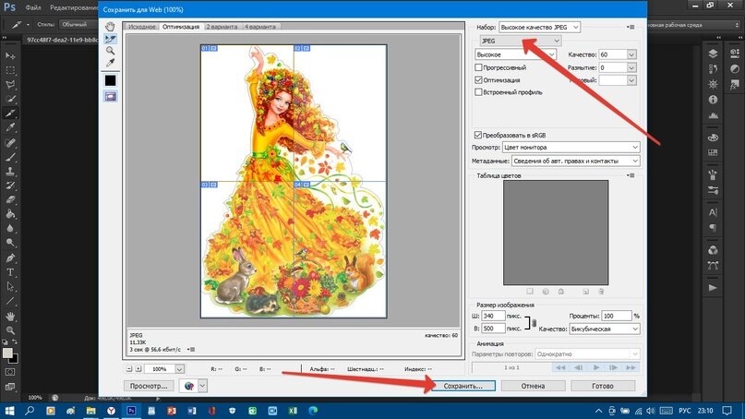Select the Zoom tool in Photoshop toolbar
The height and width of the screenshot is (419, 745).
(10, 330)
